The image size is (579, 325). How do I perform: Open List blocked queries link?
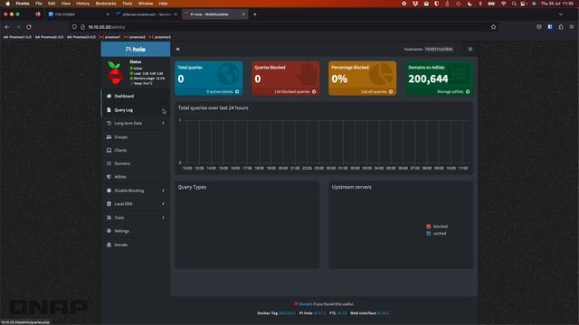tap(295, 91)
